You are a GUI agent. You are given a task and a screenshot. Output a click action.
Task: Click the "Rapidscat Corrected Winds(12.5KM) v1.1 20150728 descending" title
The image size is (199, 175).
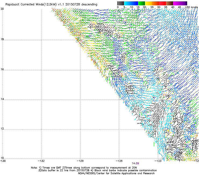click(x=51, y=5)
